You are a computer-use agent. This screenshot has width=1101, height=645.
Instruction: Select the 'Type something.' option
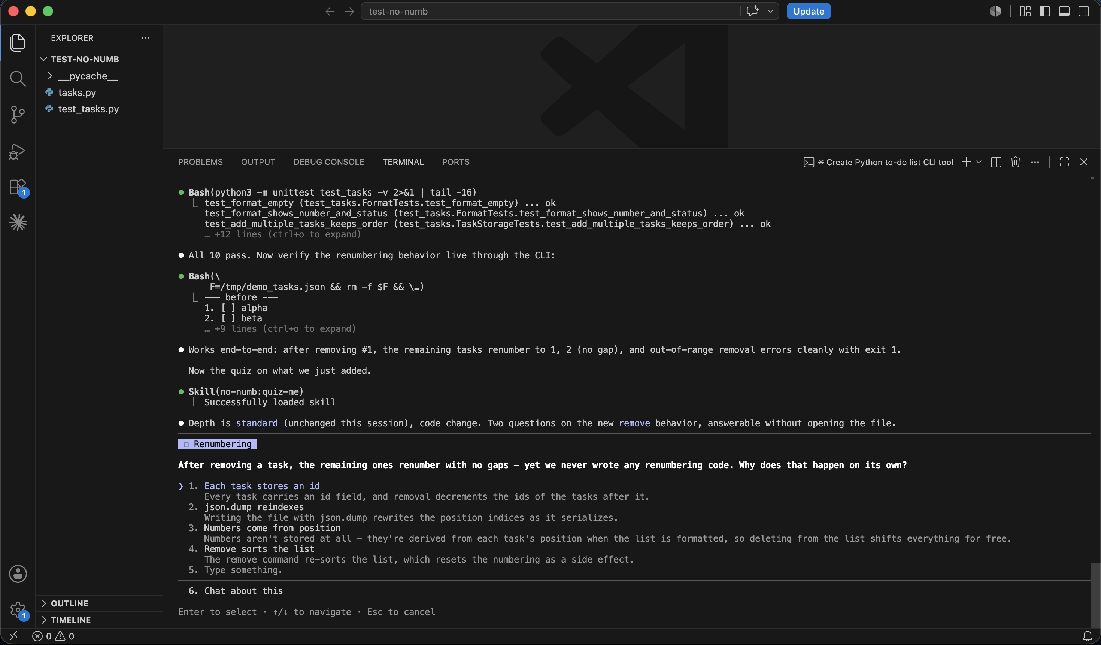coord(243,570)
